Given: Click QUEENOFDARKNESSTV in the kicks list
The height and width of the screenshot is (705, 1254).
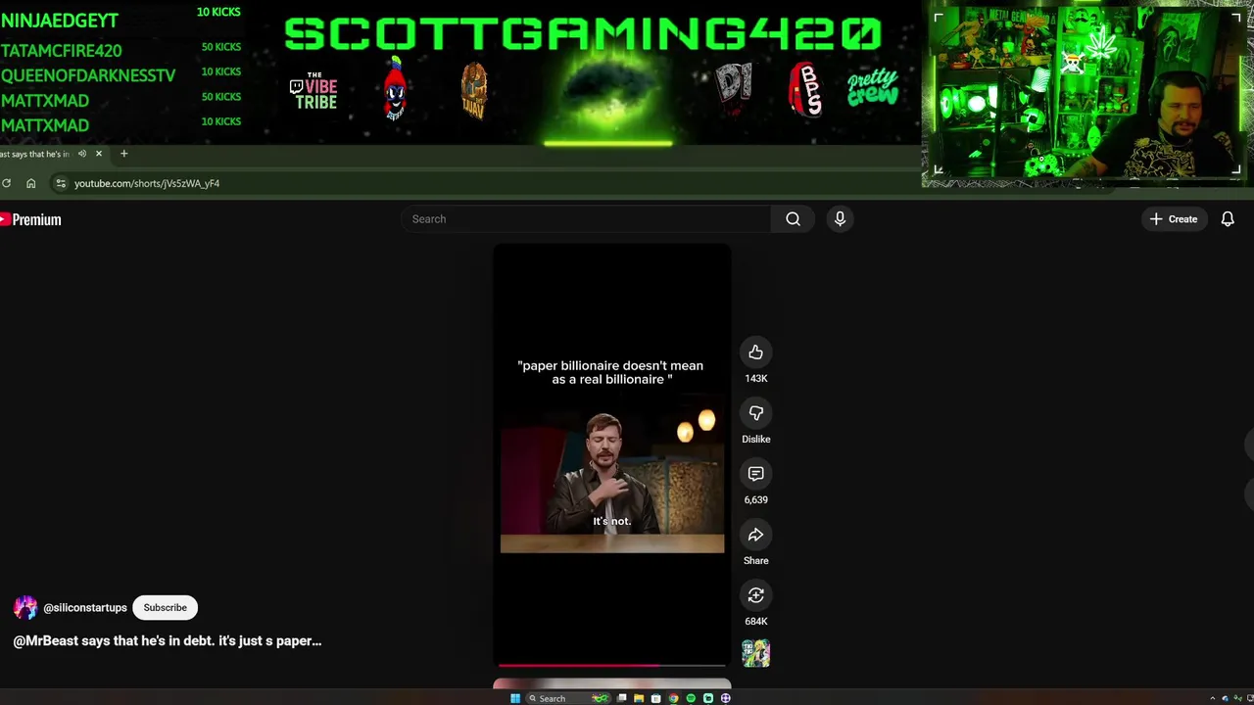Looking at the screenshot, I should (88, 75).
